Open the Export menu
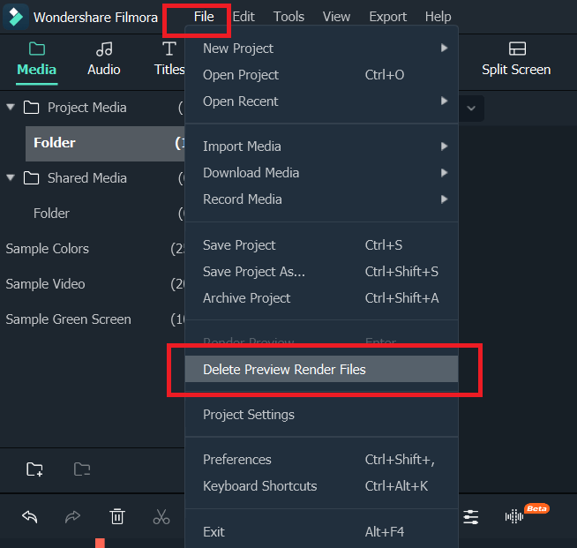 388,17
